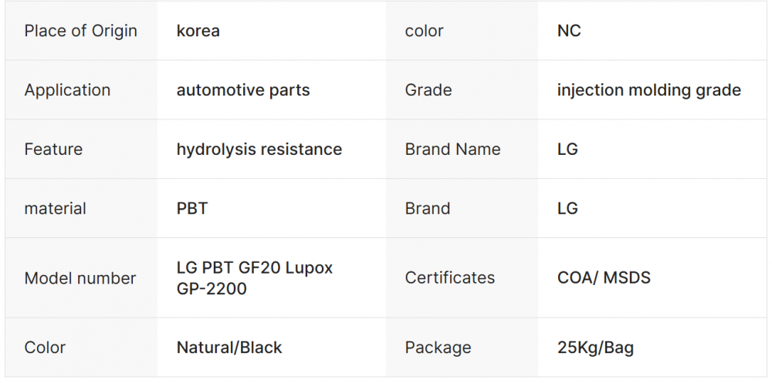
Task: Click the 'Grade' label cell
Action: (428, 90)
